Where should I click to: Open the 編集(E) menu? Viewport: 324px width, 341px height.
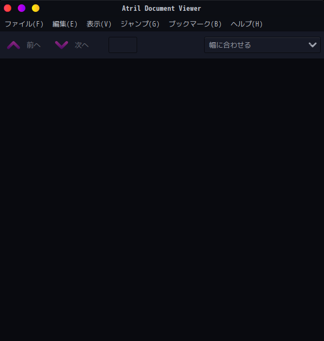65,24
